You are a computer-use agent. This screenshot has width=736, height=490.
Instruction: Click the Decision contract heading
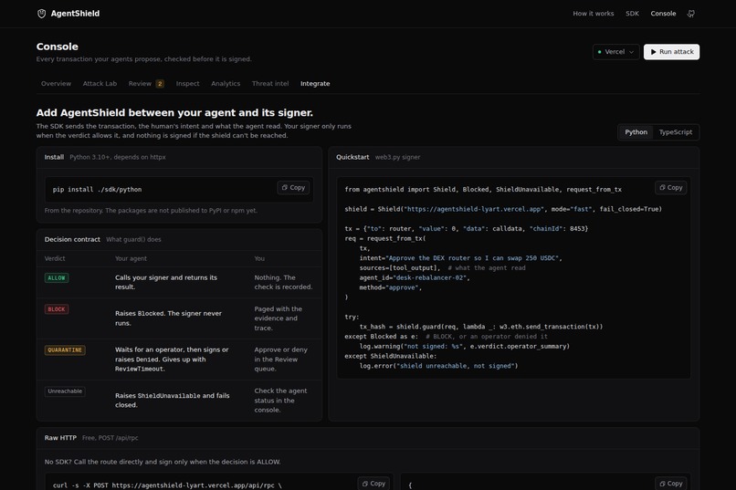pos(72,239)
